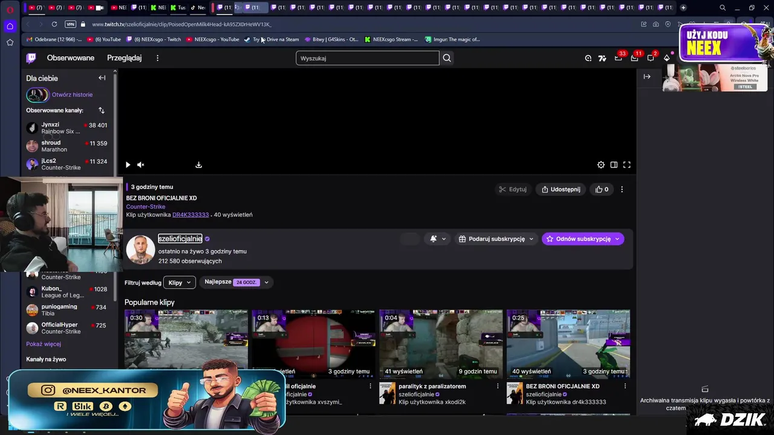
Task: Toggle the VPN badge in address bar
Action: tap(70, 24)
